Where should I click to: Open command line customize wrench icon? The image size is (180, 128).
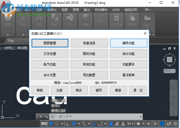[x=46, y=117]
